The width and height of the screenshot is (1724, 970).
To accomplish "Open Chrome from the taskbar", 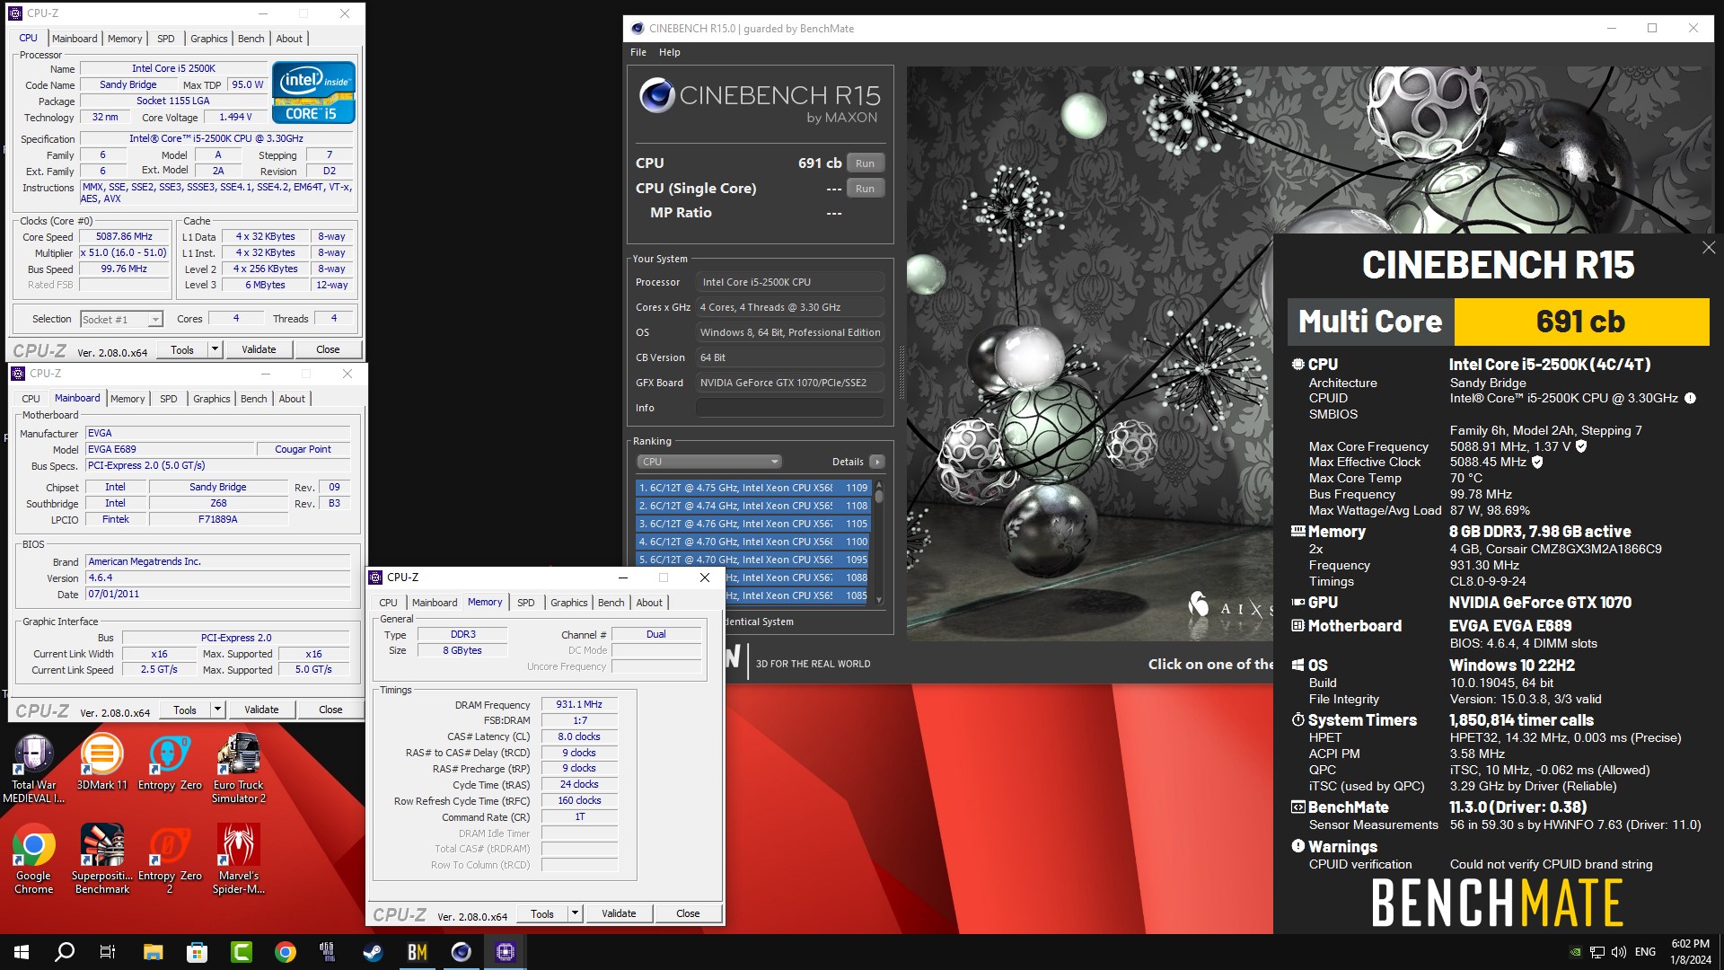I will pyautogui.click(x=285, y=952).
